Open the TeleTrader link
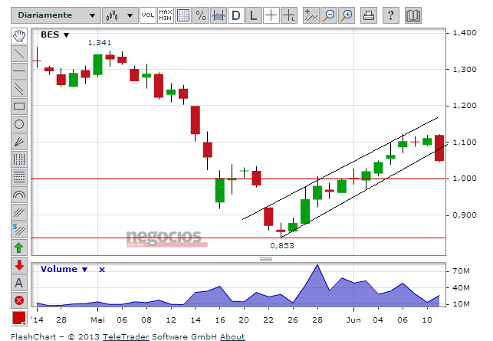 [x=126, y=336]
